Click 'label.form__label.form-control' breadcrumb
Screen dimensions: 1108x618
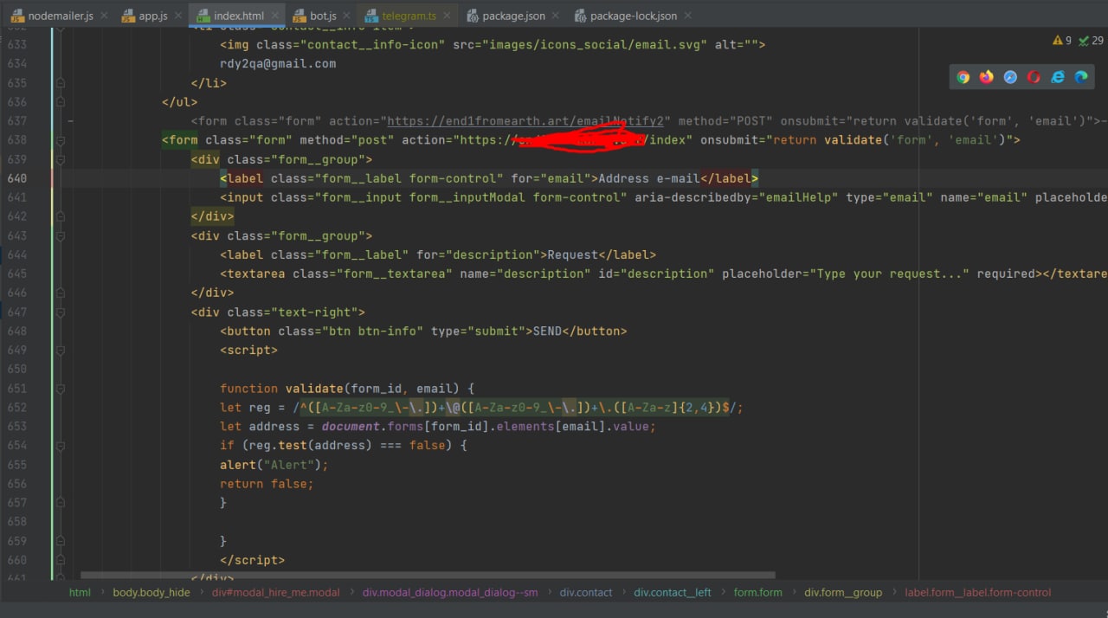pos(977,593)
